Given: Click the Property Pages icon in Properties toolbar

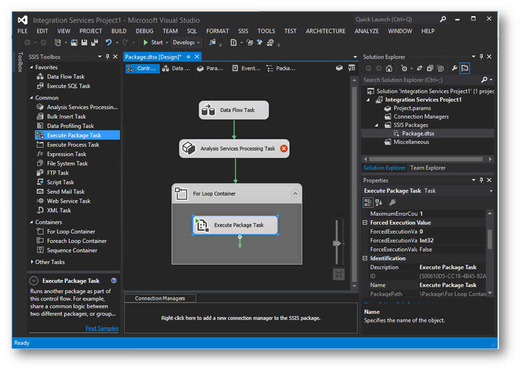Looking at the screenshot, I should pyautogui.click(x=393, y=202).
